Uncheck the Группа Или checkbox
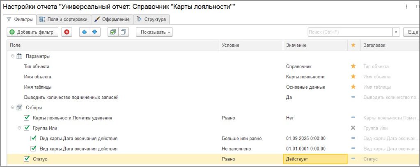The height and width of the screenshot is (167, 420). point(27,128)
